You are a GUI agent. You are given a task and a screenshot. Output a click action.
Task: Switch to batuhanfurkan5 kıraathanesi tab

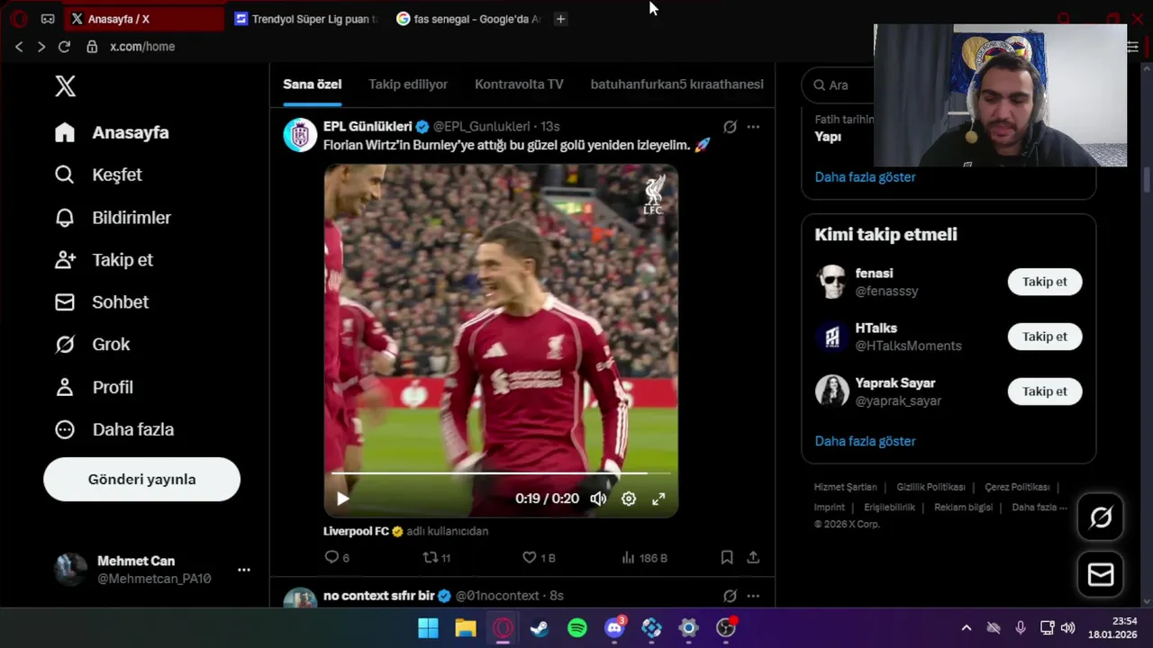pos(676,84)
